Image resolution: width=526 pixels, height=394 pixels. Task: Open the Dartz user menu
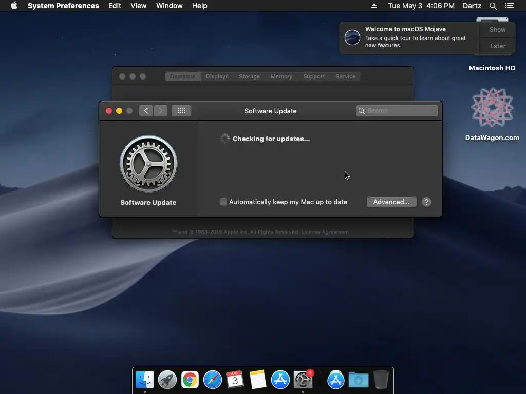click(472, 6)
